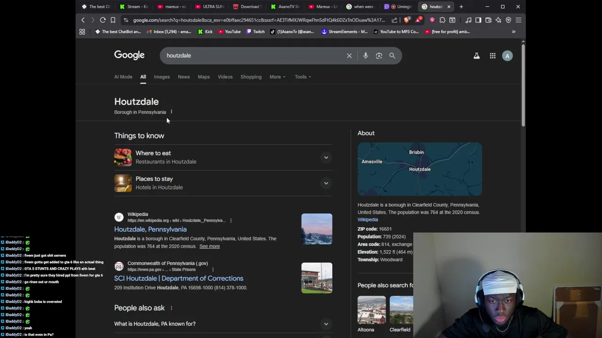Open Wikipedia result snowy thumbnail image
This screenshot has width=602, height=338.
[x=317, y=229]
